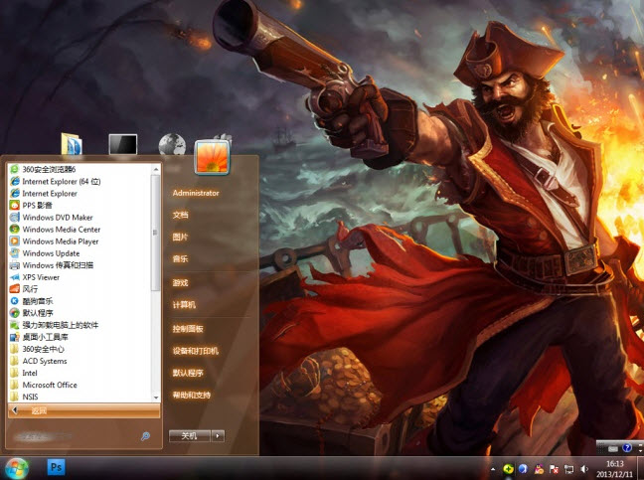Click the 关机 shutdown button

[x=189, y=435]
